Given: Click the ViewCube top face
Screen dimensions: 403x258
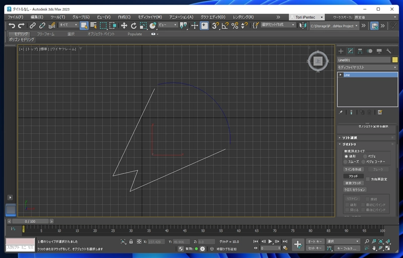Looking at the screenshot, I should 317,61.
